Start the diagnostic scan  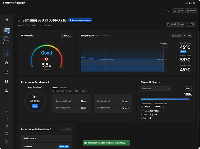[188, 88]
